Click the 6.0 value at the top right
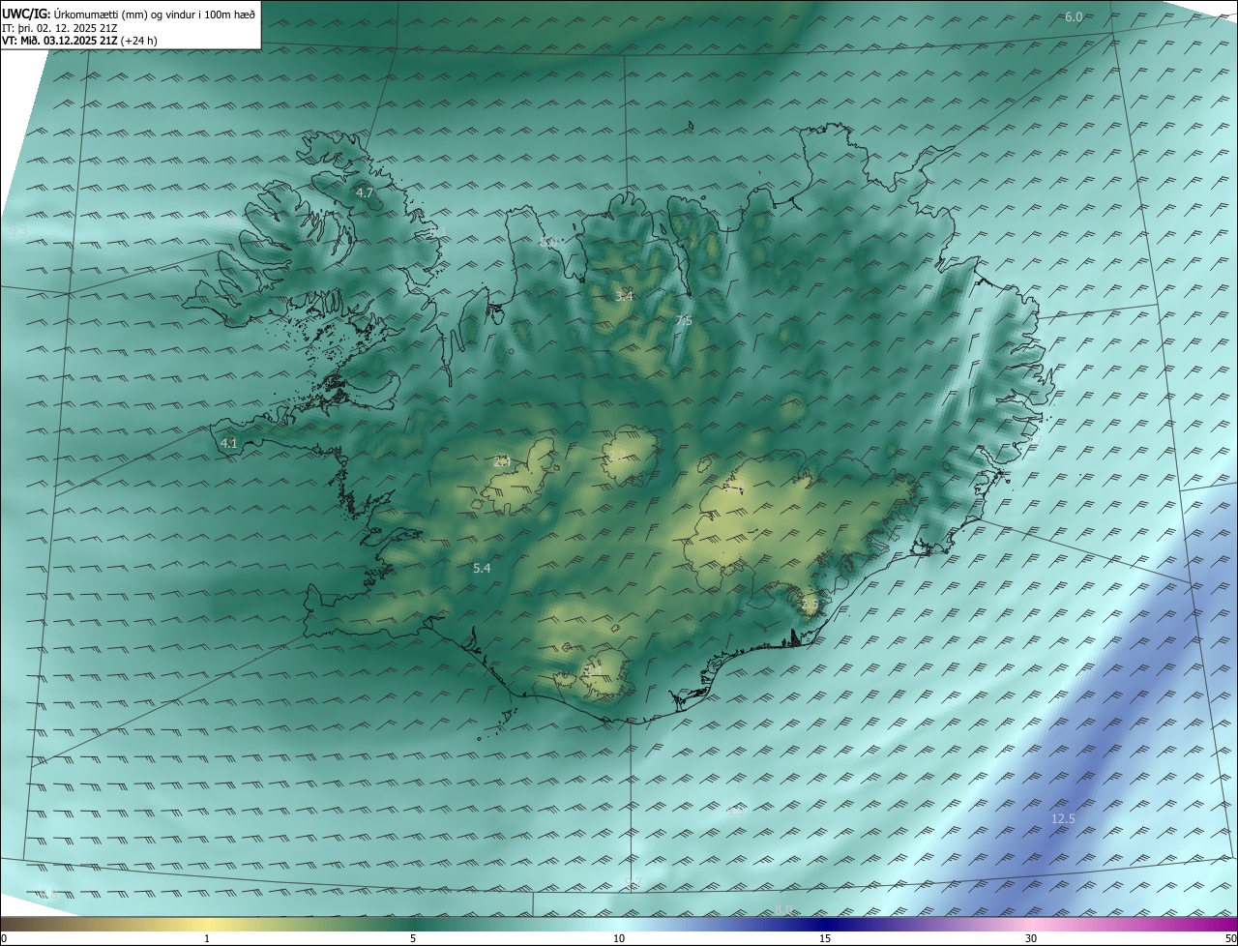The image size is (1238, 946). [1074, 16]
